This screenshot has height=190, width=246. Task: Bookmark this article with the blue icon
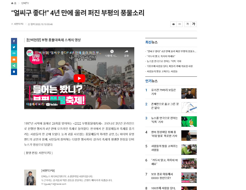click(14, 72)
